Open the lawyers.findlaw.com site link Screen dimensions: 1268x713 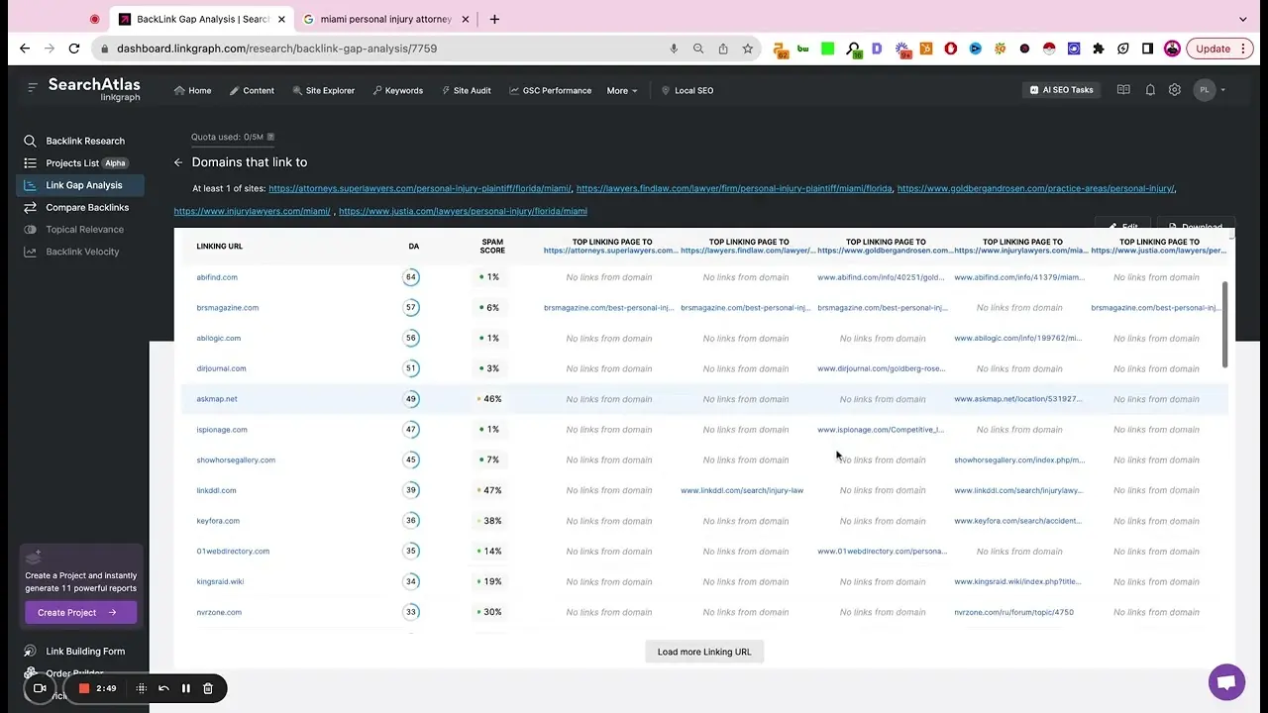click(734, 188)
